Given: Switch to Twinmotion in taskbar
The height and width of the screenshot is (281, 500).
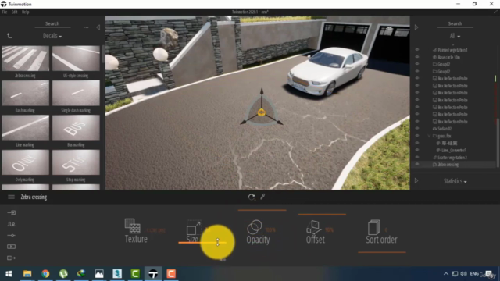Looking at the screenshot, I should point(153,274).
